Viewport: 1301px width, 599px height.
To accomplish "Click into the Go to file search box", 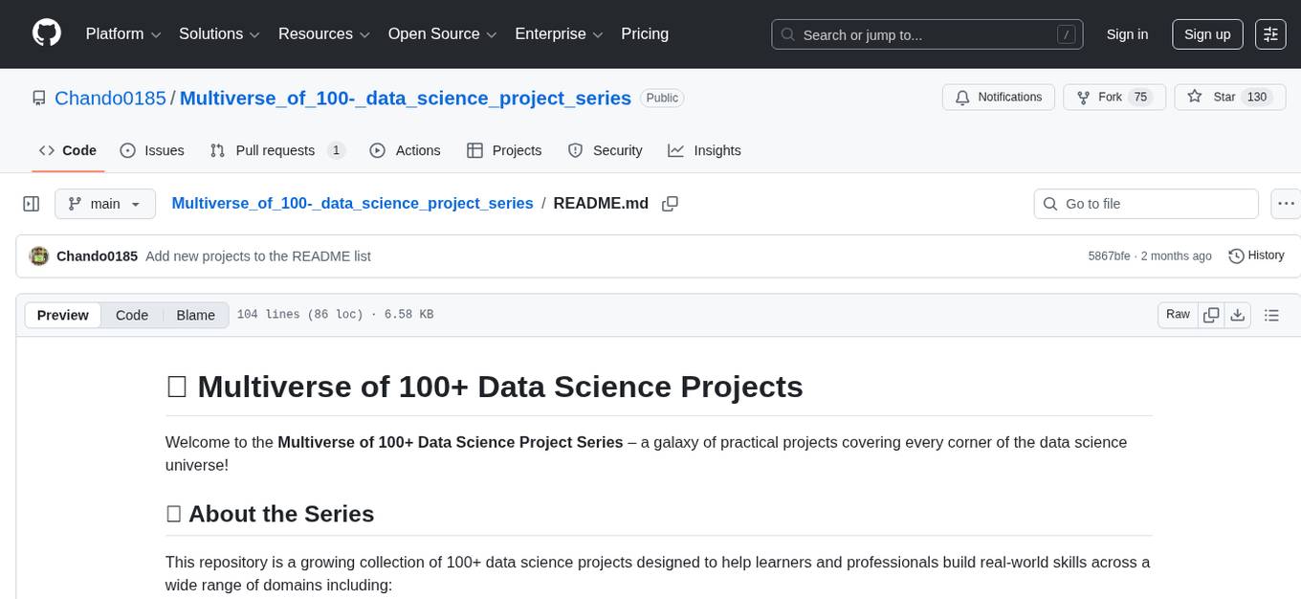I will coord(1145,203).
